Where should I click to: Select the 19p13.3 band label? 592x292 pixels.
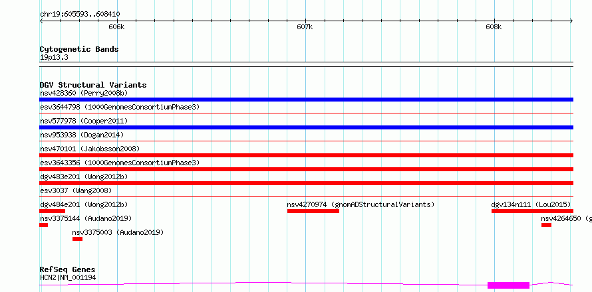(54, 58)
